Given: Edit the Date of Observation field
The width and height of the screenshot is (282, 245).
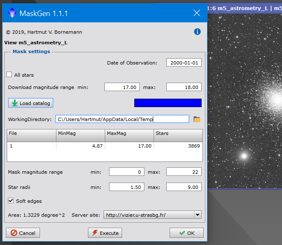Looking at the screenshot, I should click(x=184, y=62).
